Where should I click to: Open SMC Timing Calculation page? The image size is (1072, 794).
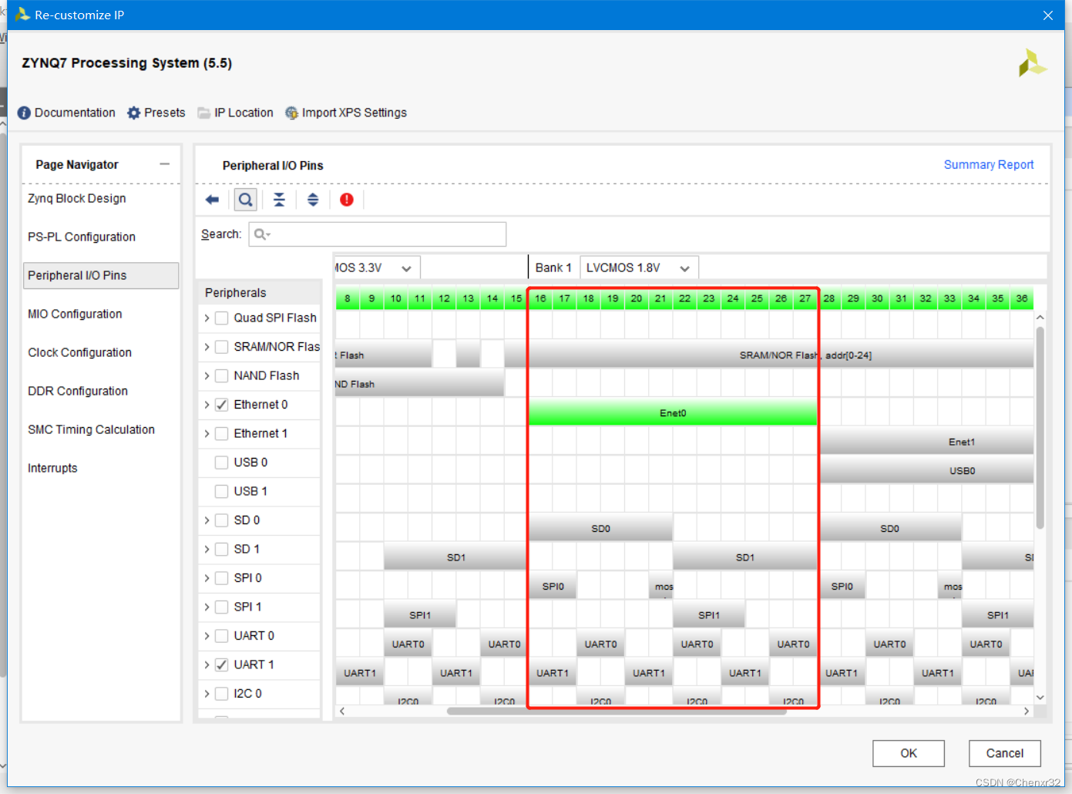pyautogui.click(x=91, y=429)
